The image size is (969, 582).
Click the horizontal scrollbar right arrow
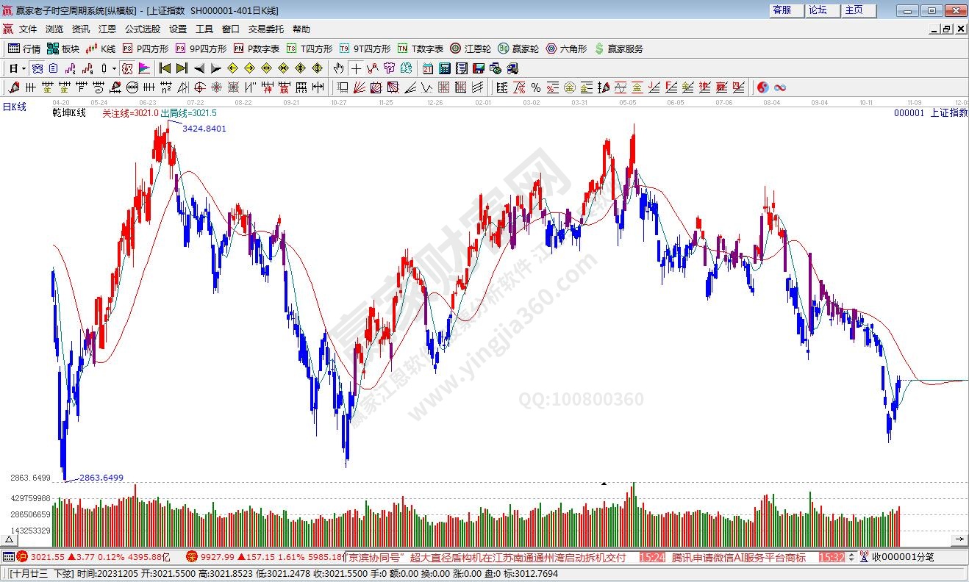coord(959,540)
